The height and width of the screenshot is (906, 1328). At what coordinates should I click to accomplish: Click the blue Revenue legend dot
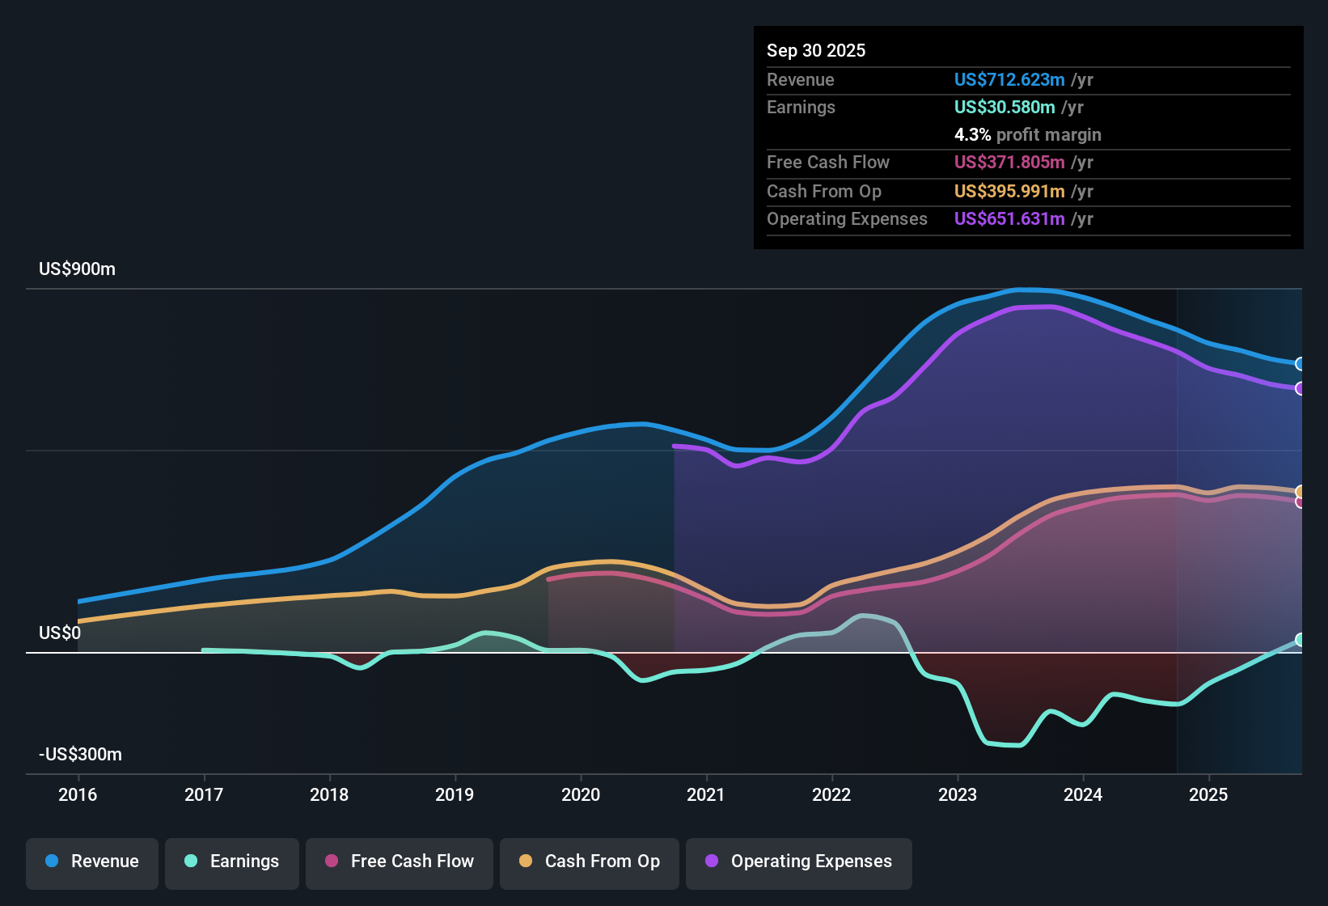pos(52,861)
